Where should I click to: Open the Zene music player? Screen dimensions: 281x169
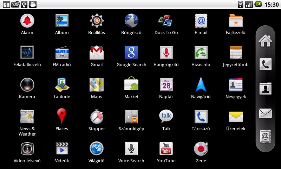201,149
